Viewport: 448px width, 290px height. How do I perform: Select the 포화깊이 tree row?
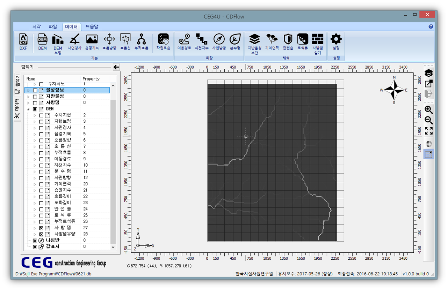pyautogui.click(x=66, y=203)
